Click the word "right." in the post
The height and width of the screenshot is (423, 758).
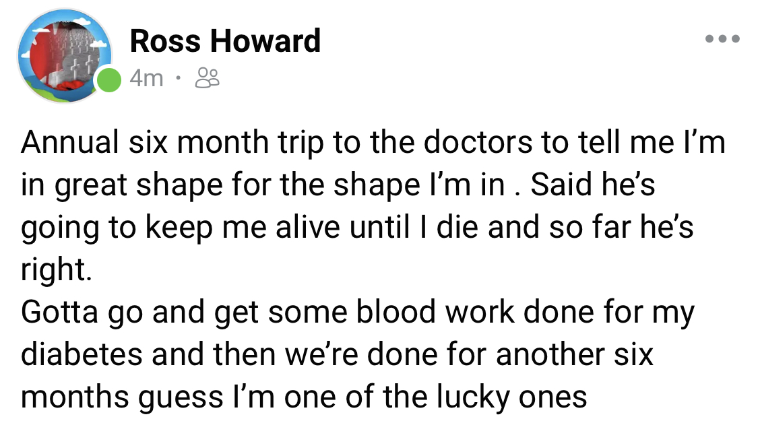coord(56,270)
